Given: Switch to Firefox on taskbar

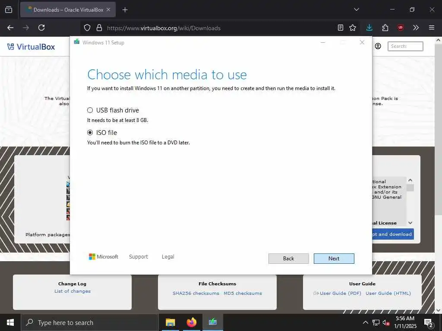Looking at the screenshot, I should tap(191, 322).
